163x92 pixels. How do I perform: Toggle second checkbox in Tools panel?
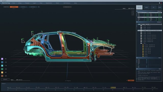[147, 61]
